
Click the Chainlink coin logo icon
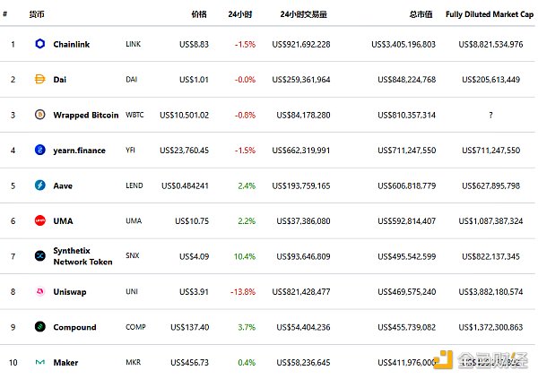[x=39, y=44]
